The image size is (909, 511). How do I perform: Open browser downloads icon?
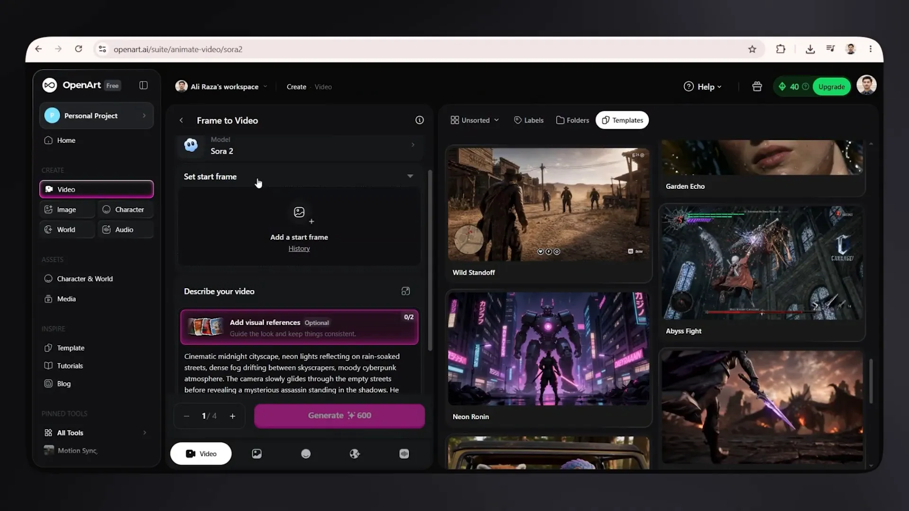pyautogui.click(x=810, y=49)
